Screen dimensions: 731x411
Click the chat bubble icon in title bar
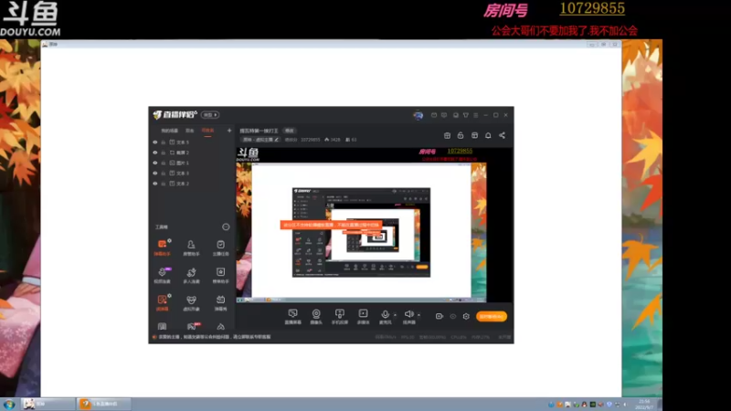pos(444,115)
